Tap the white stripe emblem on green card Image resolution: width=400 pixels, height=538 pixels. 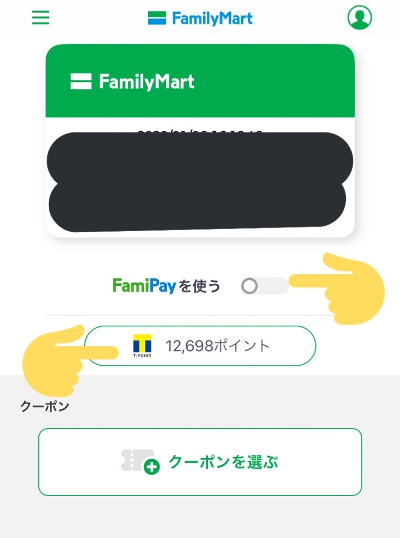pyautogui.click(x=81, y=81)
